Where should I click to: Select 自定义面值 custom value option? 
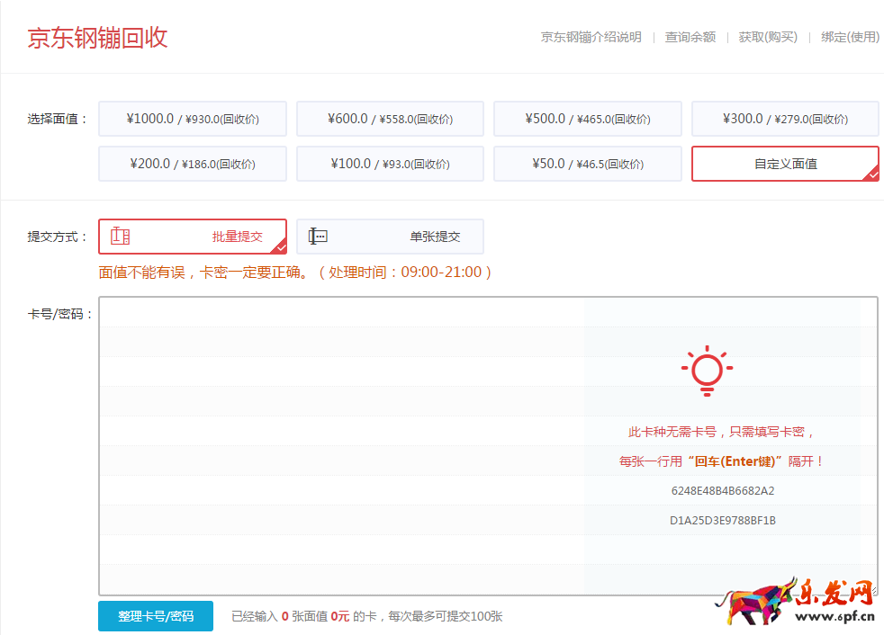point(784,164)
